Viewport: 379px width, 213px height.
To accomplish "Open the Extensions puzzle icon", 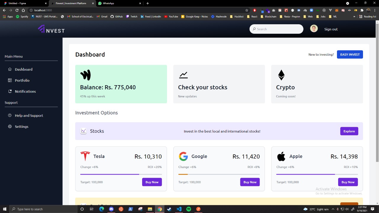I will point(362,10).
